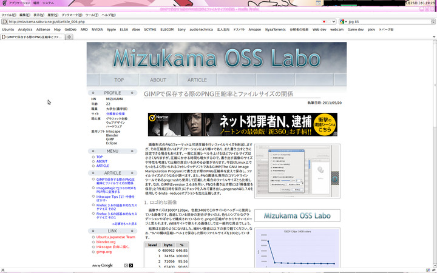437x273 pixels.
Task: Open the 表示(V) menu
Action: pyautogui.click(x=39, y=15)
